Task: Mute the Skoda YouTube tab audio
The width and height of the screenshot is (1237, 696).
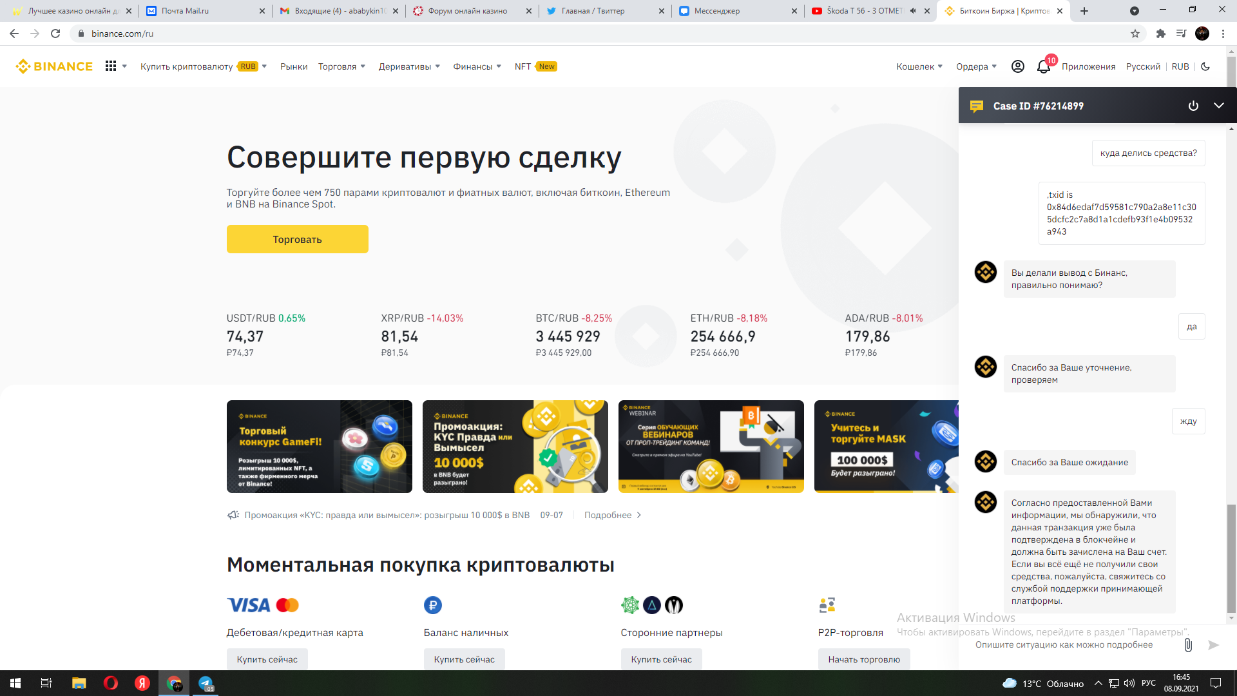Action: click(913, 11)
